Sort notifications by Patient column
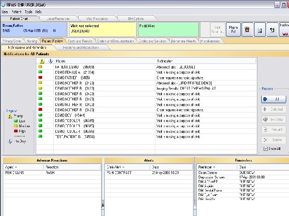289x216 pixels. pyautogui.click(x=104, y=61)
